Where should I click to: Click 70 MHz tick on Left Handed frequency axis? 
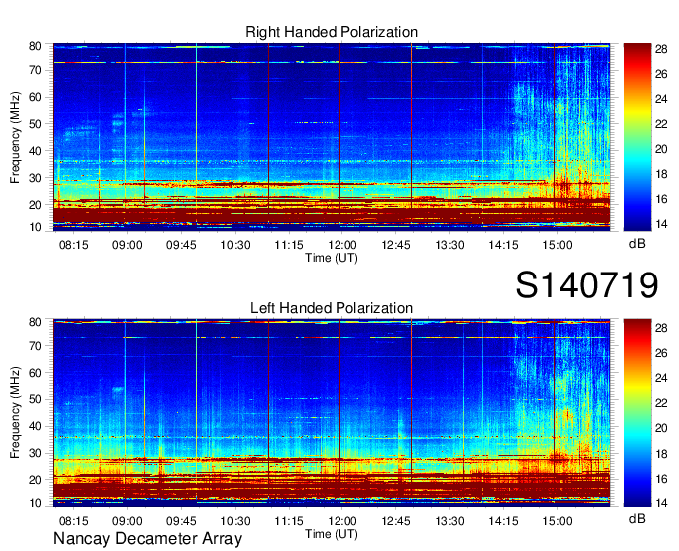(x=35, y=346)
